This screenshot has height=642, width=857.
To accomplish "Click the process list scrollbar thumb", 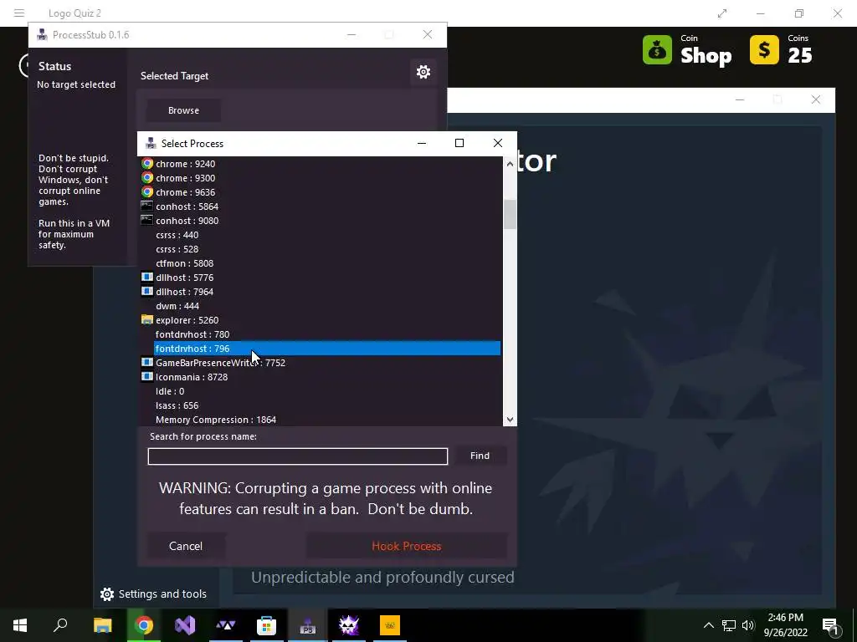I will click(510, 214).
